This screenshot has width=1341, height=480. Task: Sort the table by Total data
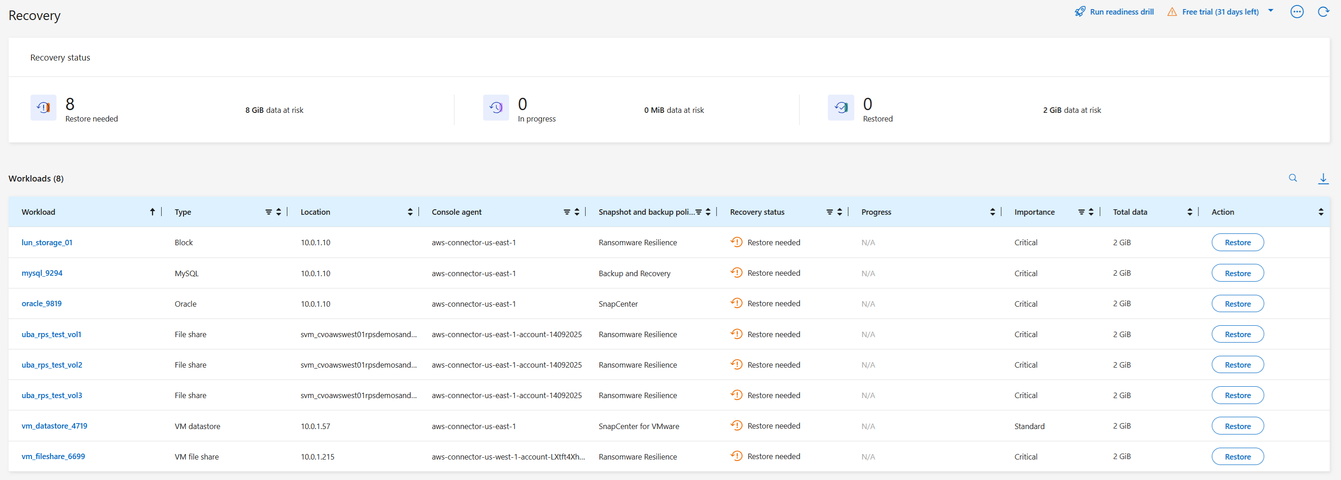click(x=1189, y=212)
